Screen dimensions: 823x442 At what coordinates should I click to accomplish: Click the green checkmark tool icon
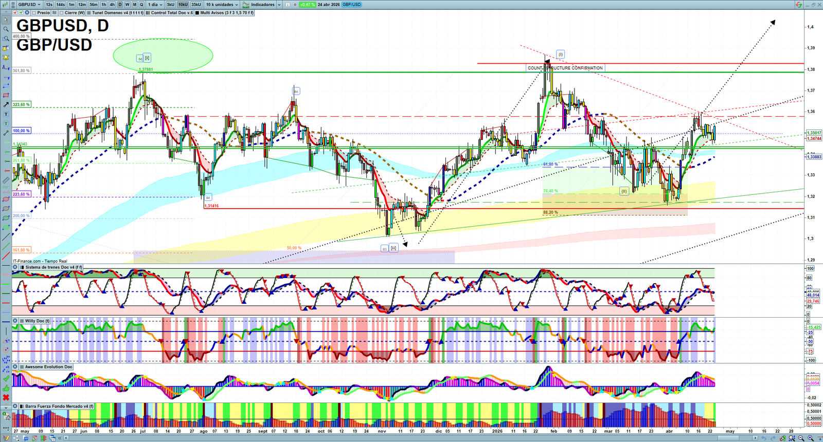pos(6,378)
